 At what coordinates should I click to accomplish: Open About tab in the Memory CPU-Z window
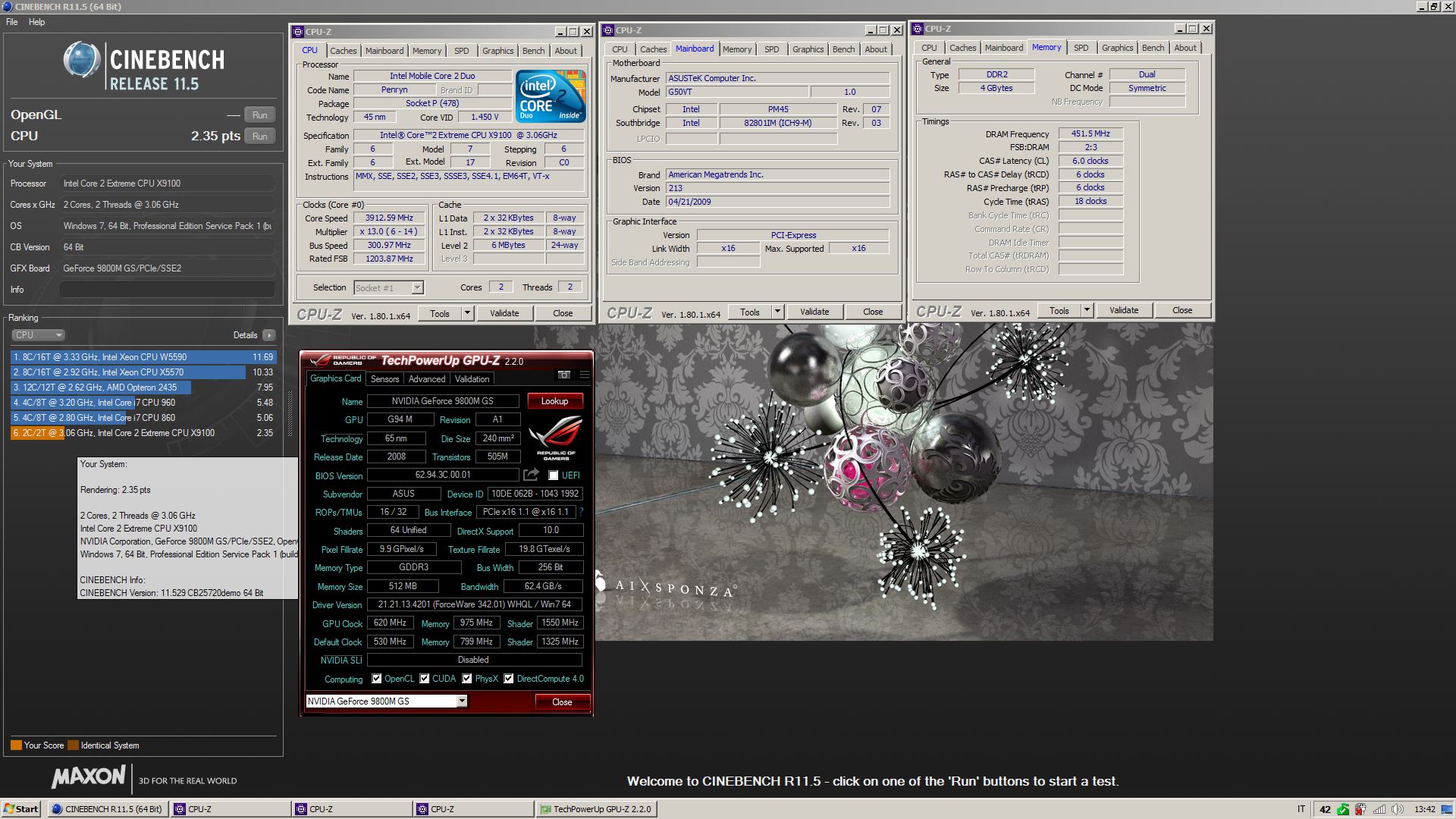[x=1185, y=48]
